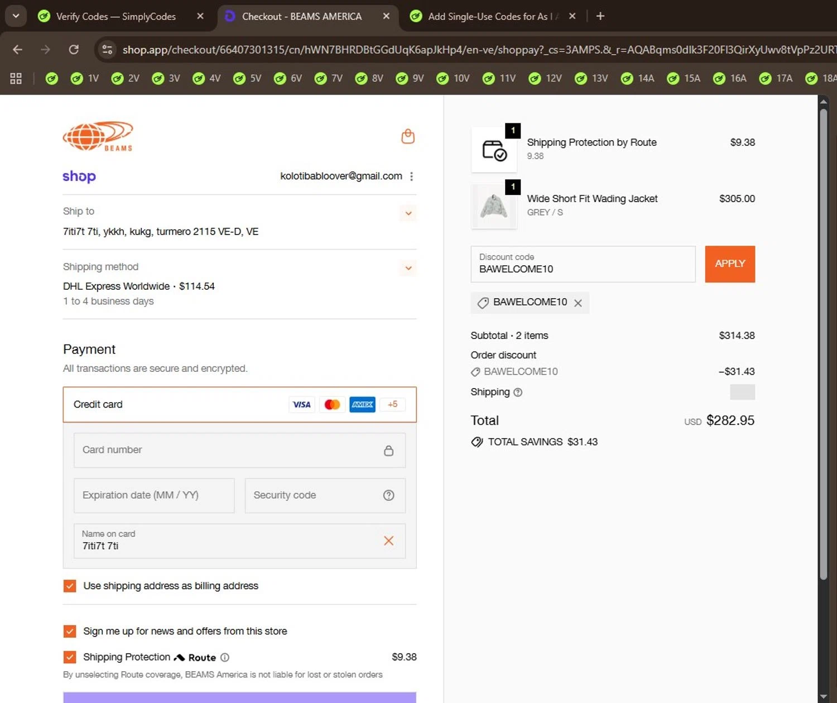This screenshot has height=703, width=837.
Task: Close the Checkout - BEAMS AMERICA tab
Action: point(386,16)
